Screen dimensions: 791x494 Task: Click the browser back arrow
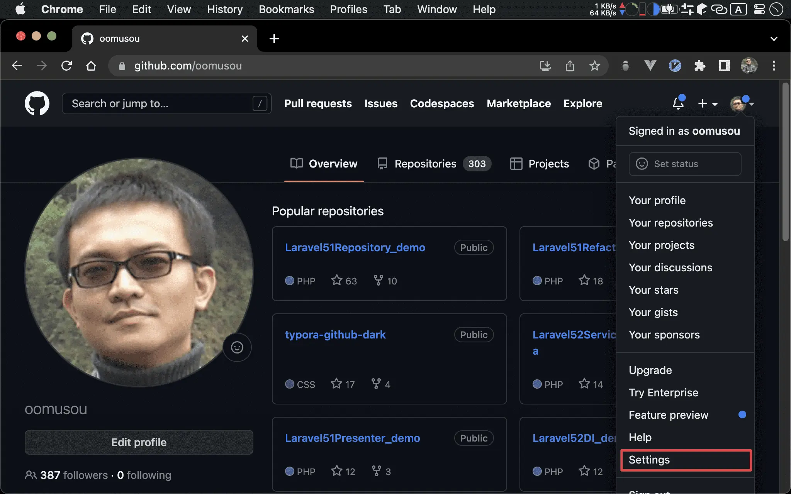pos(17,66)
